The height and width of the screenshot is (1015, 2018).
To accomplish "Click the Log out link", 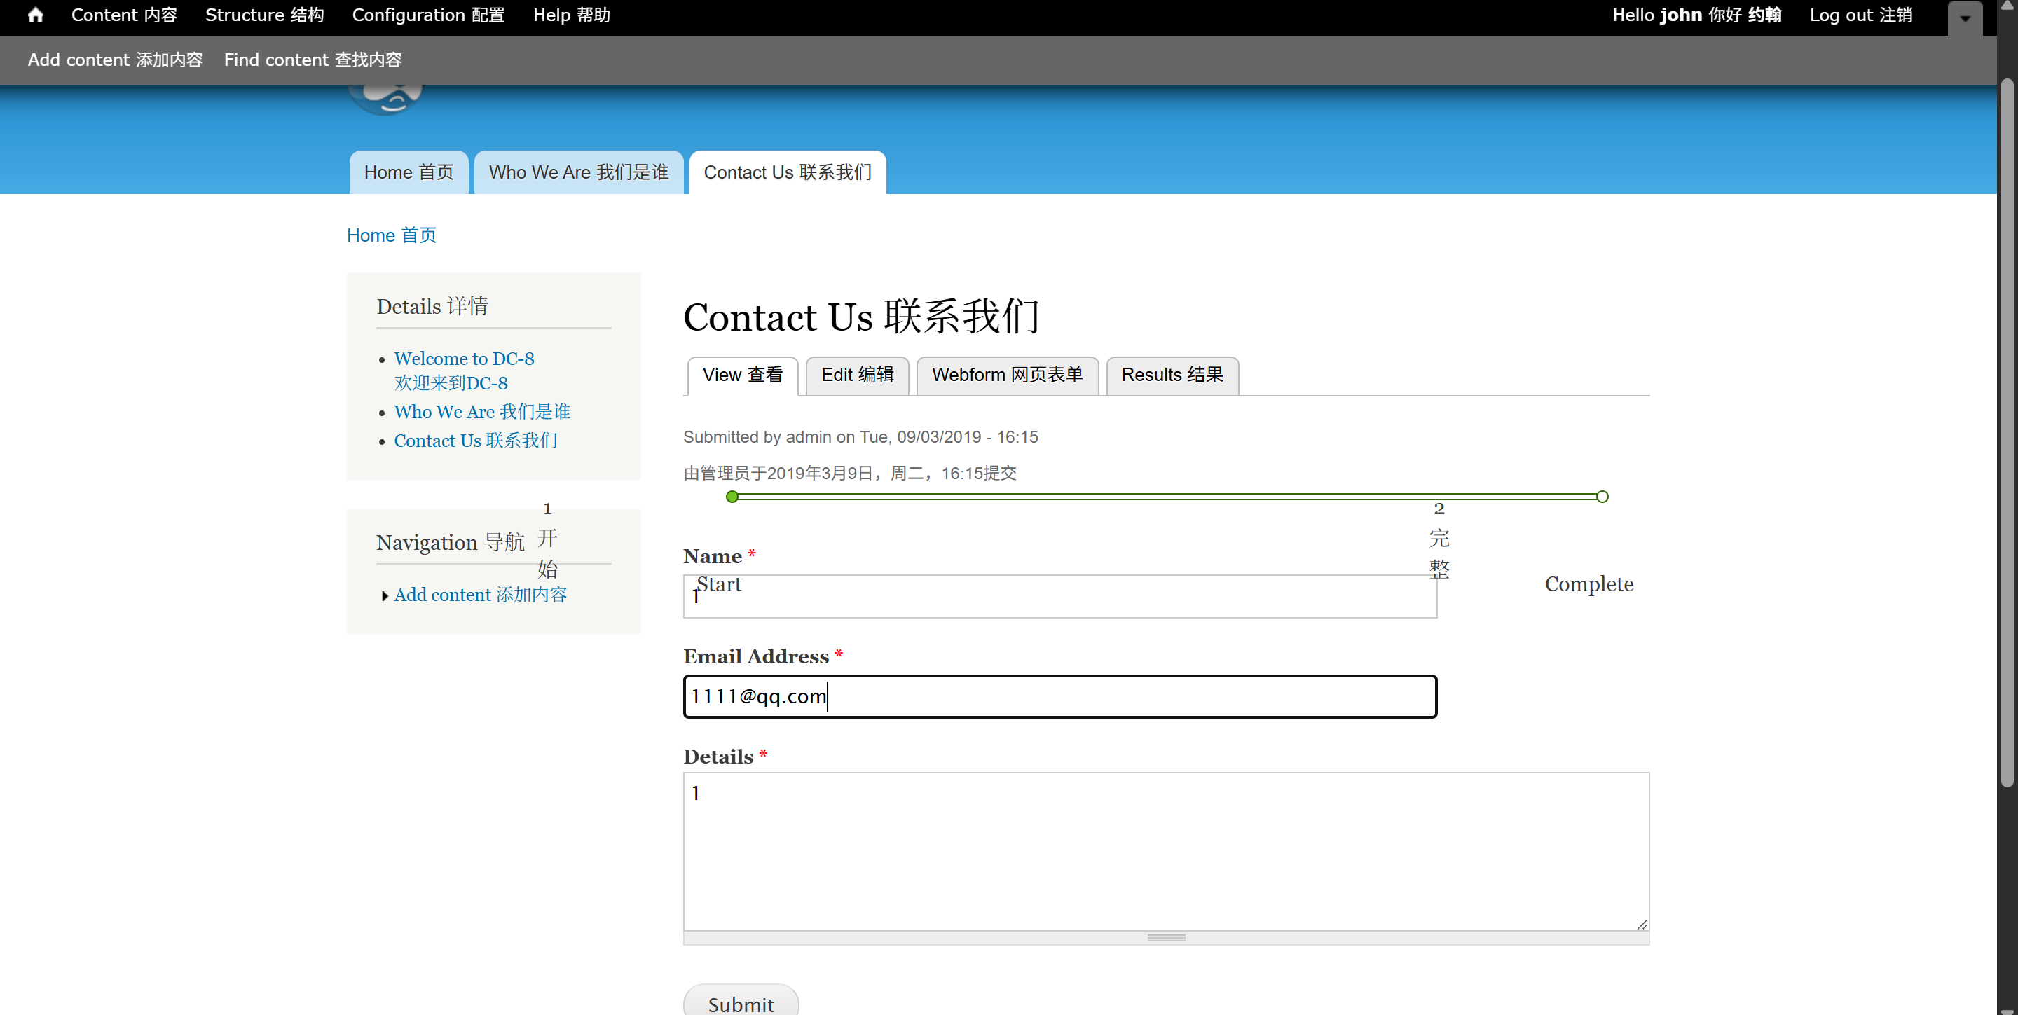I will pyautogui.click(x=1860, y=15).
